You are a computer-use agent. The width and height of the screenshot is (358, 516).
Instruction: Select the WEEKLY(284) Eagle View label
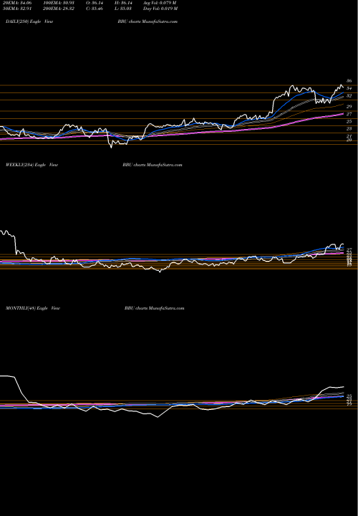(x=32, y=165)
